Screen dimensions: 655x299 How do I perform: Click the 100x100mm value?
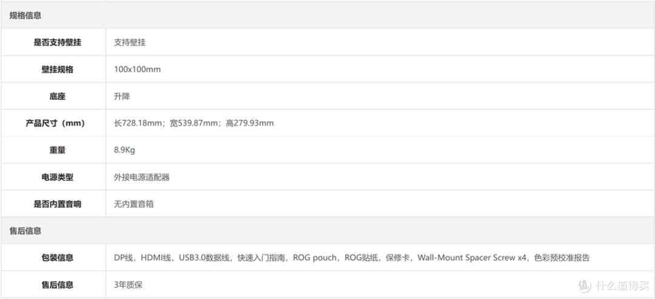point(138,69)
